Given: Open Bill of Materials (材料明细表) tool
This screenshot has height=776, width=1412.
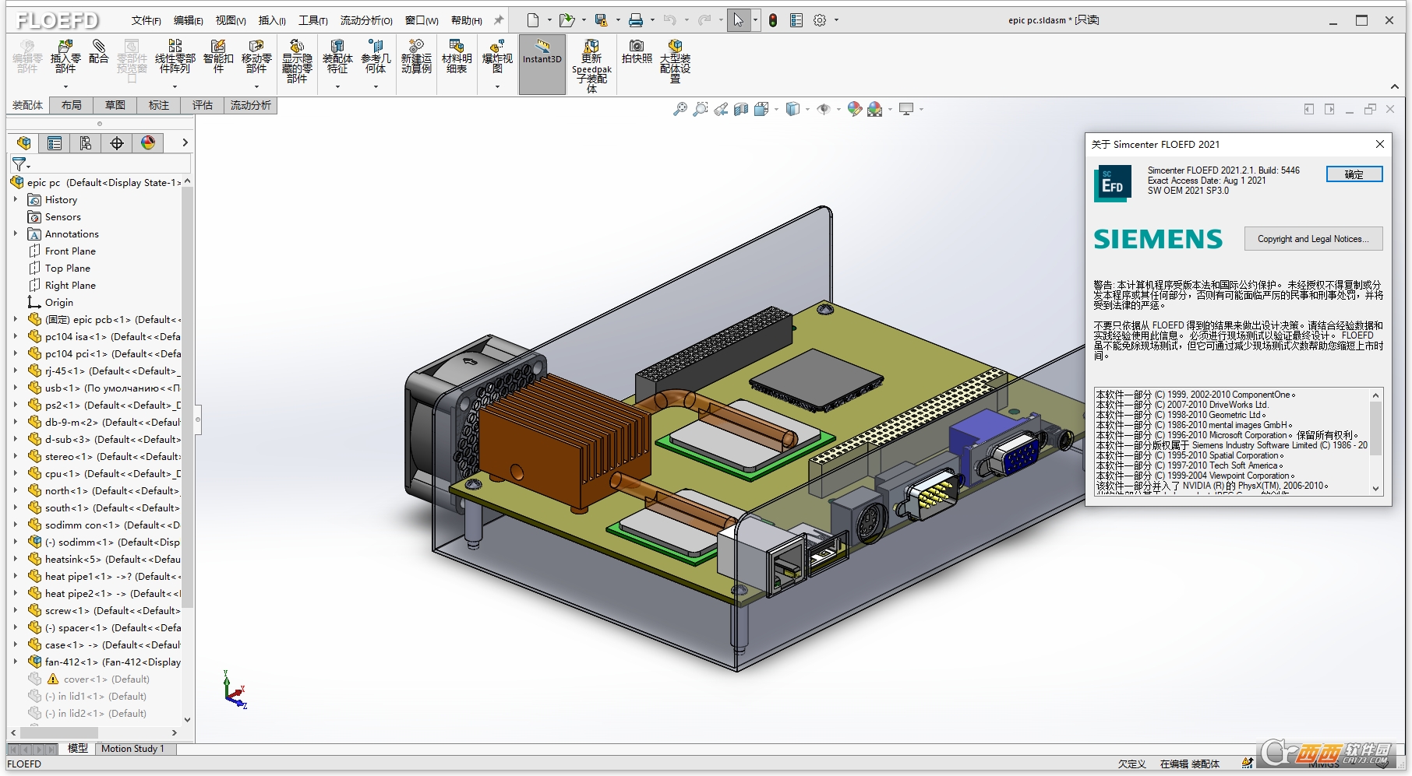Looking at the screenshot, I should click(x=457, y=56).
